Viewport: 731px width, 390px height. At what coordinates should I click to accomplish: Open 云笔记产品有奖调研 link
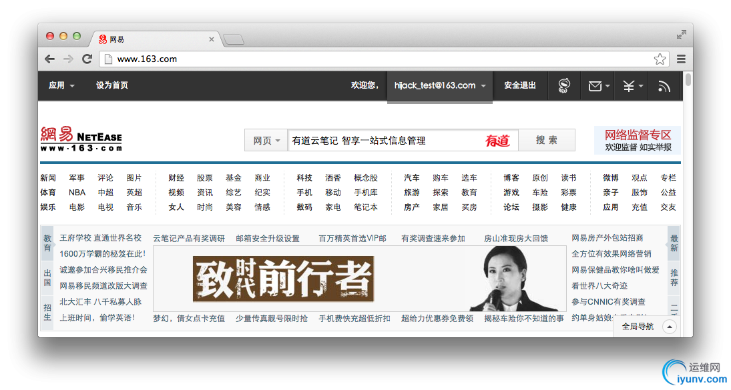189,238
